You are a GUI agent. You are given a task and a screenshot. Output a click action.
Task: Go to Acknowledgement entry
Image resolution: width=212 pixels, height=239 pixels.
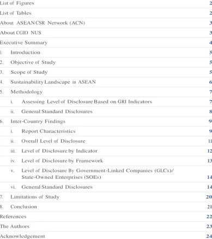22,236
